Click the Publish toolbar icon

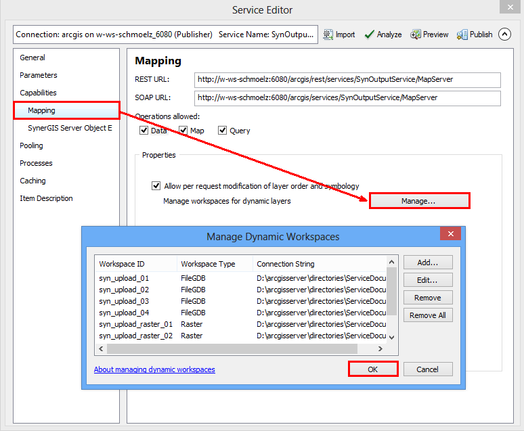(x=463, y=35)
